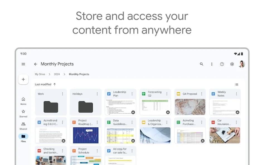The width and height of the screenshot is (264, 165).
Task: Open Drive settings with the gear icon
Action: (232, 64)
